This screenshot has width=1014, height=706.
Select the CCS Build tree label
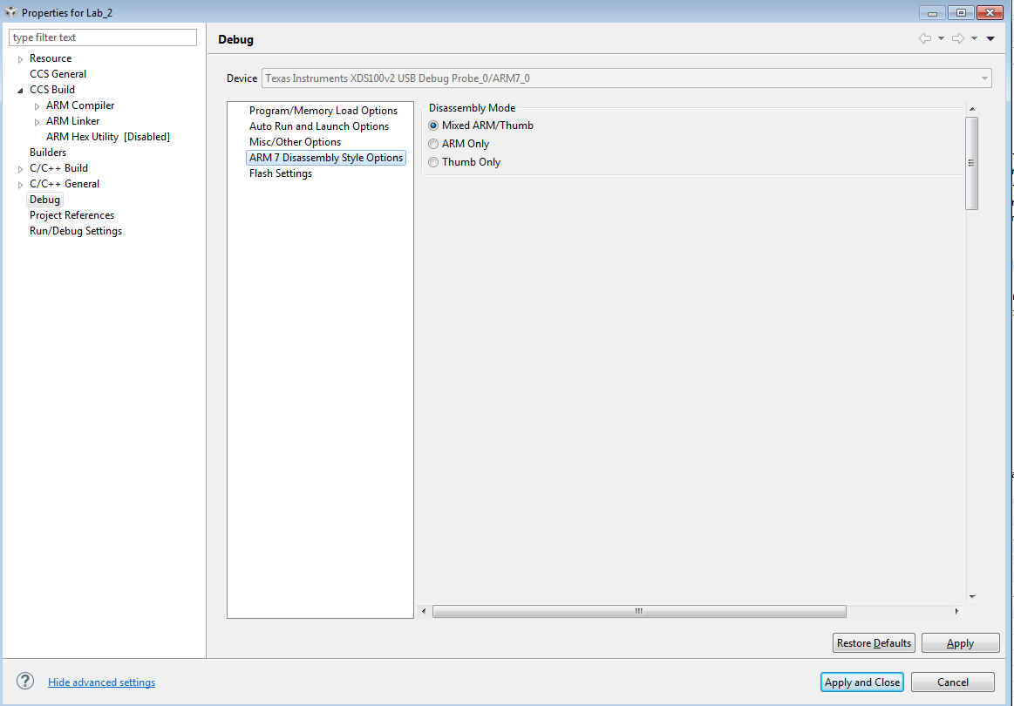[52, 89]
